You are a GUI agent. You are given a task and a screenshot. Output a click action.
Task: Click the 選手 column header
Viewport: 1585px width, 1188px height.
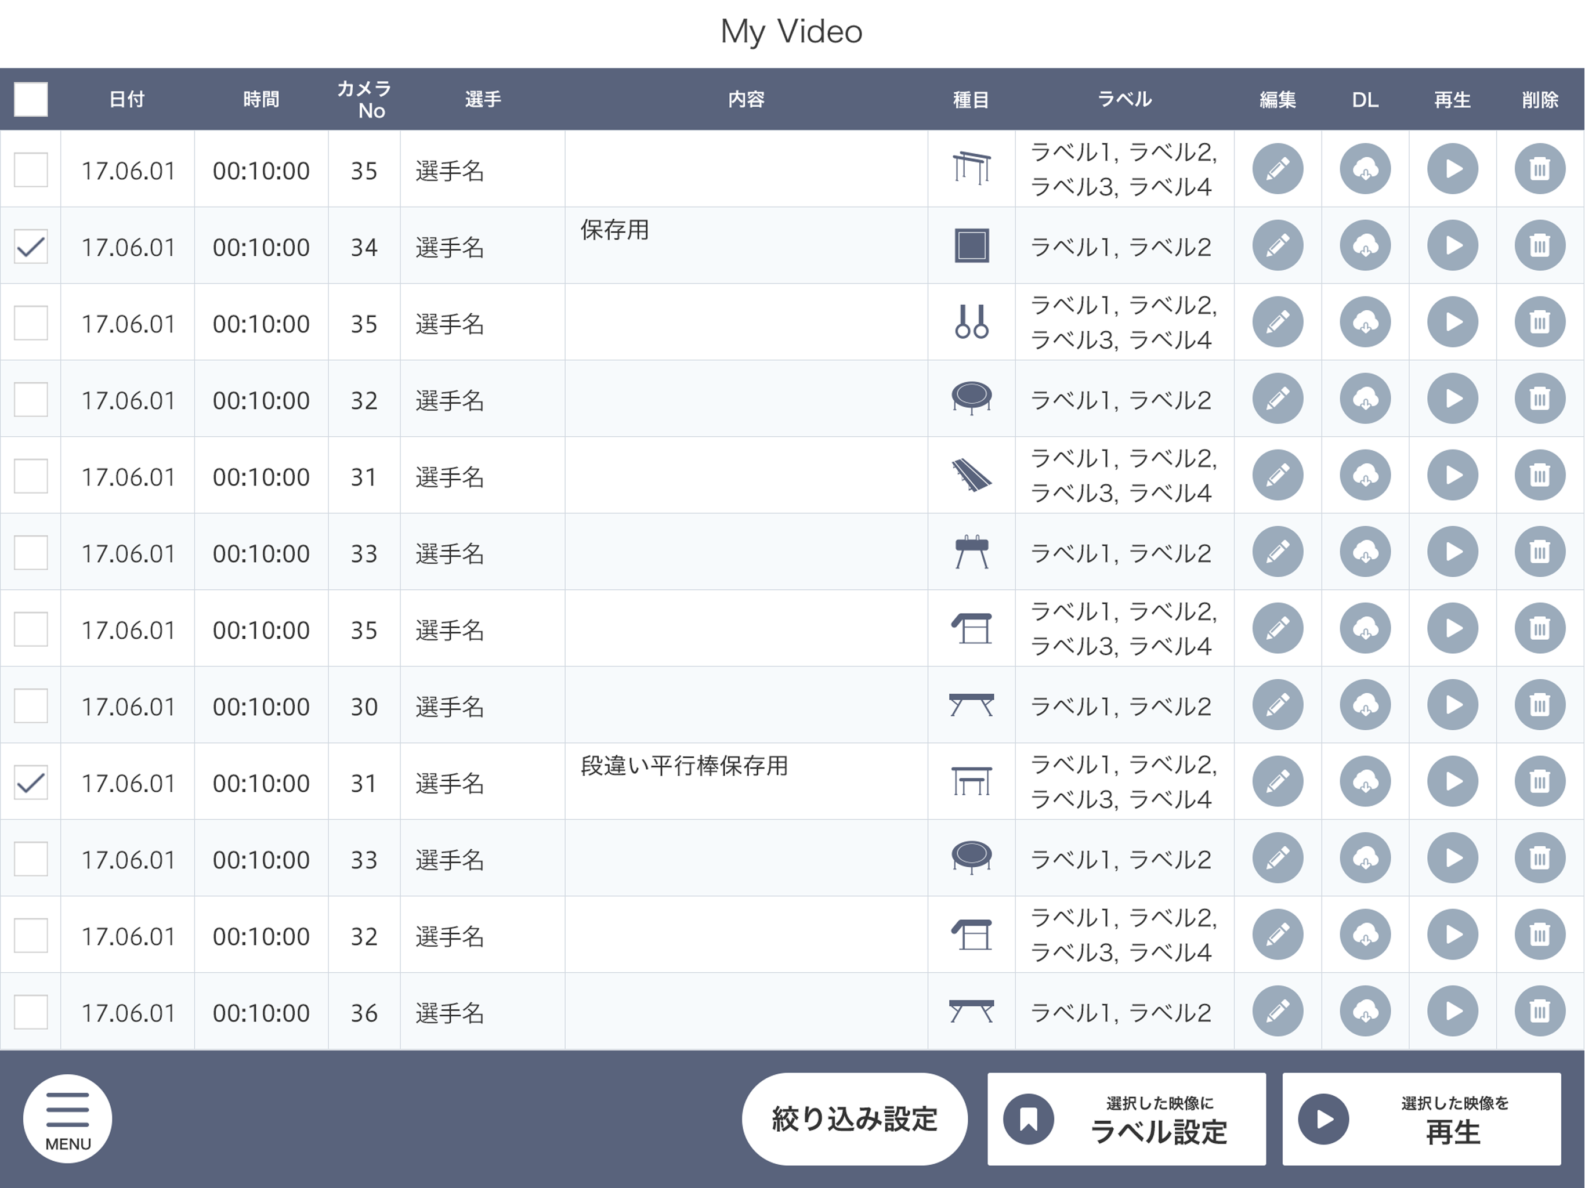[x=482, y=100]
